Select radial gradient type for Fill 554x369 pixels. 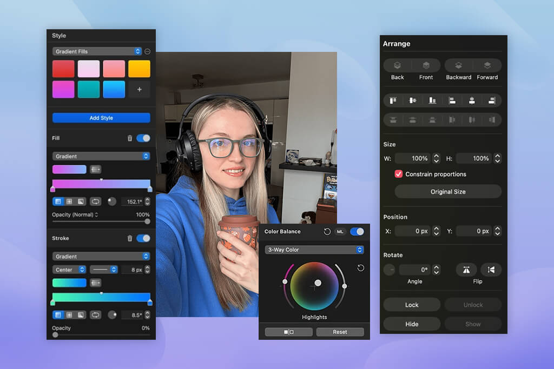click(69, 202)
